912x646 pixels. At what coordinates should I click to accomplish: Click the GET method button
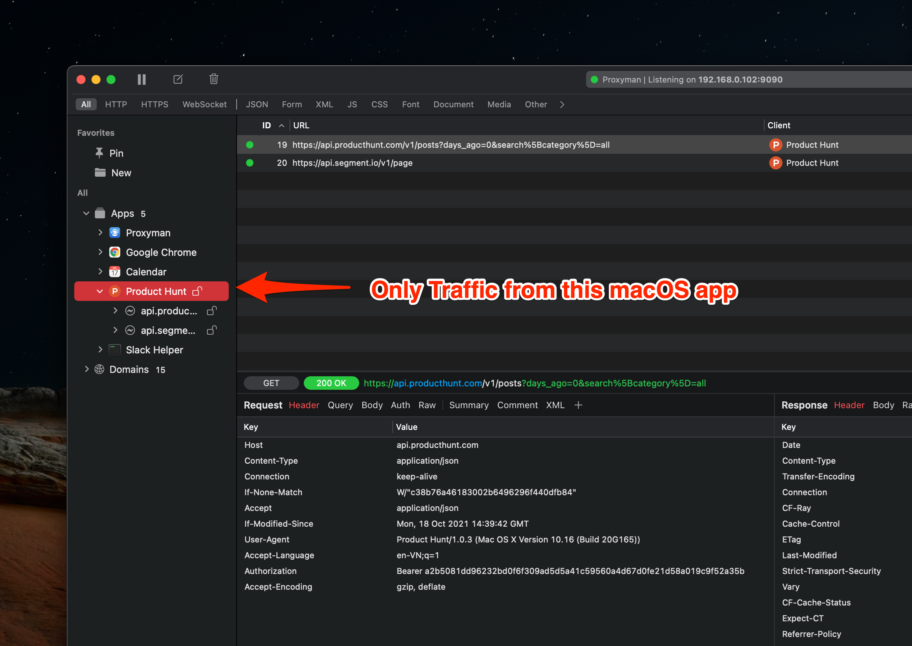271,383
